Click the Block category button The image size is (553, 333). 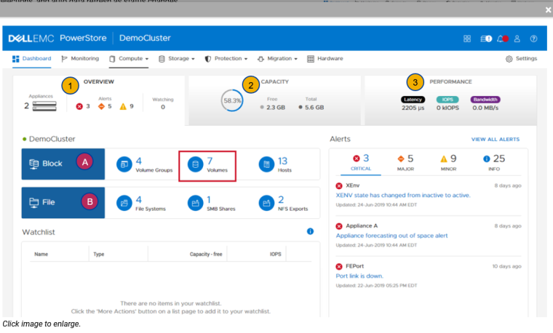coord(63,164)
